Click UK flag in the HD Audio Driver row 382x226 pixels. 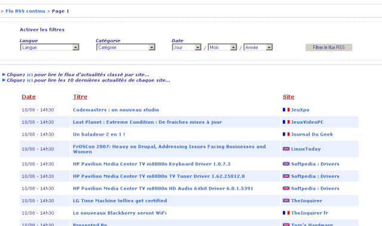286,189
